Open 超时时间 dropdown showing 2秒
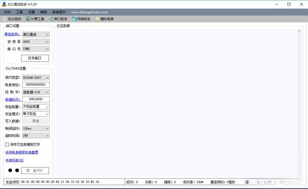The width and height of the screenshot is (308, 189). coord(36,136)
